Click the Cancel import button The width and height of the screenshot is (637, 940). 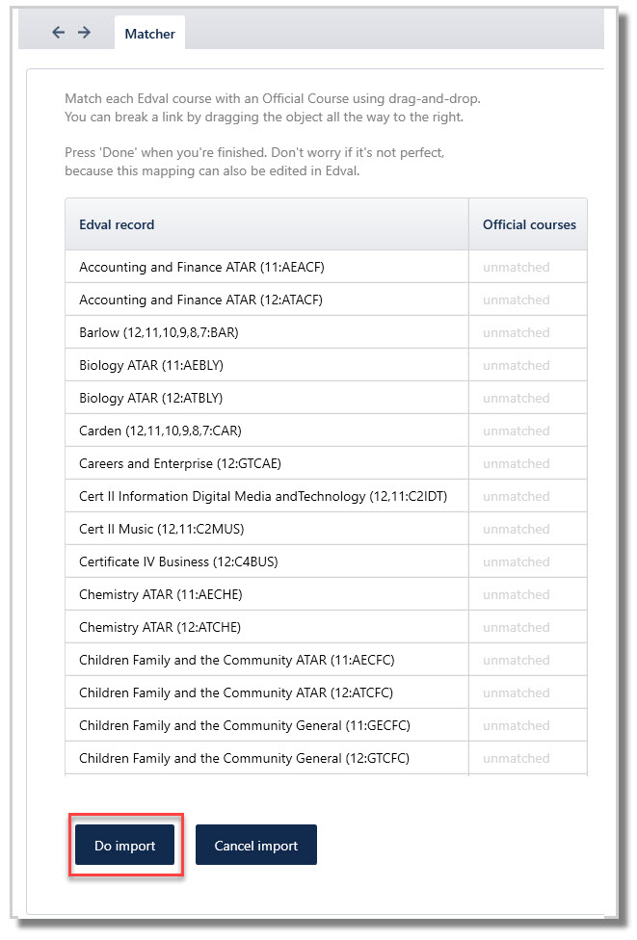point(256,845)
